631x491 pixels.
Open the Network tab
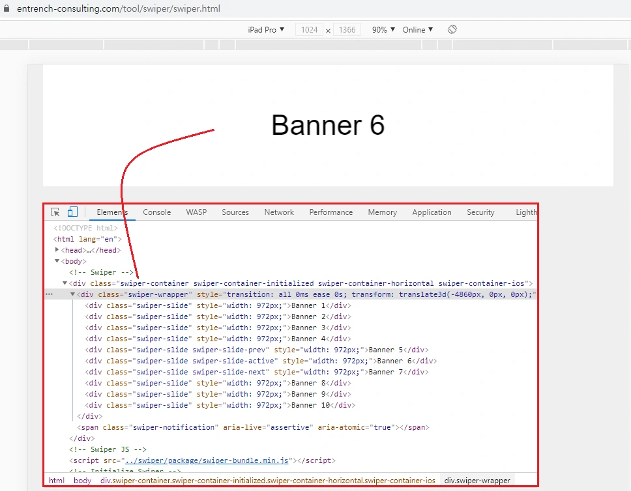click(279, 212)
